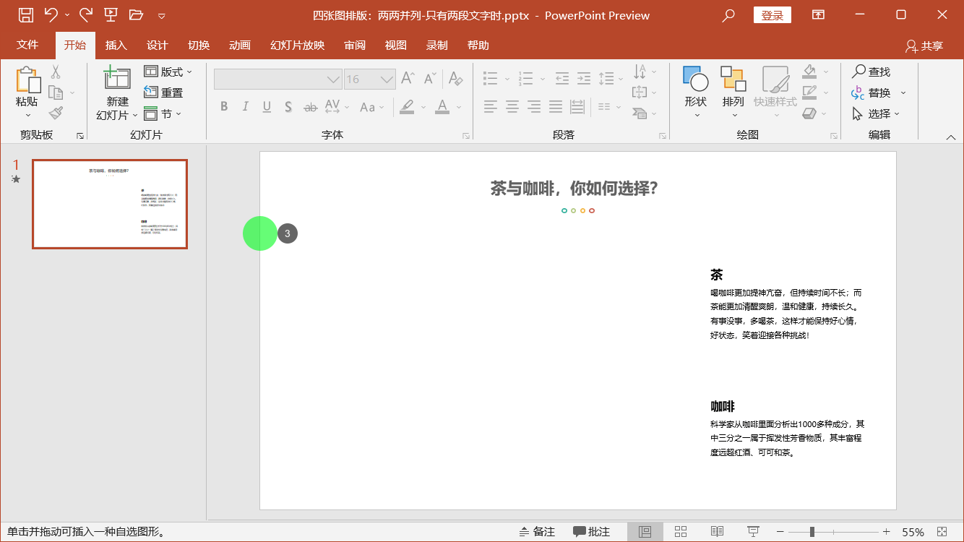Click the search magnifier in title bar
Viewport: 964px width, 542px height.
point(728,15)
